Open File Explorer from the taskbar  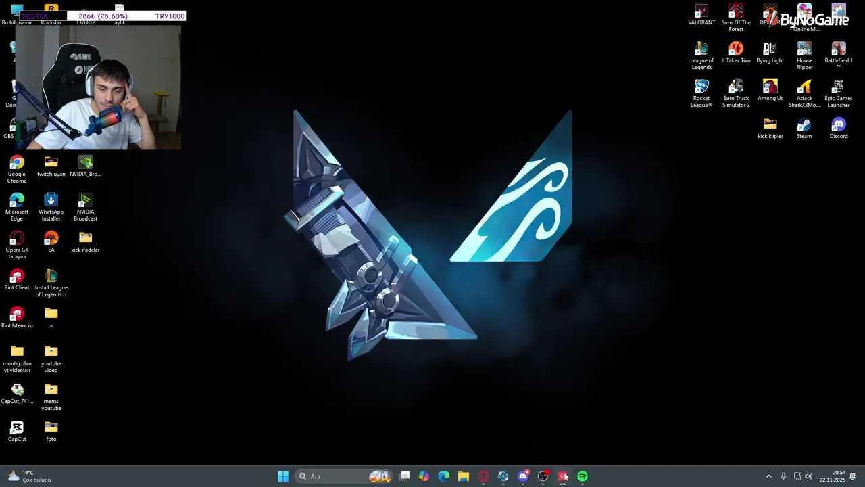[x=463, y=476]
